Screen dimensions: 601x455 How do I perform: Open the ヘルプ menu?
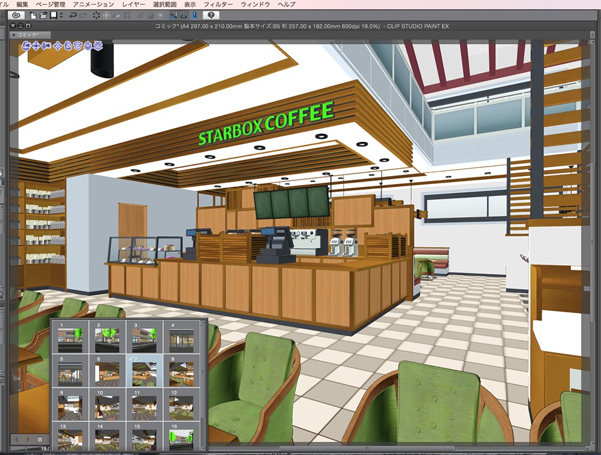pyautogui.click(x=286, y=4)
